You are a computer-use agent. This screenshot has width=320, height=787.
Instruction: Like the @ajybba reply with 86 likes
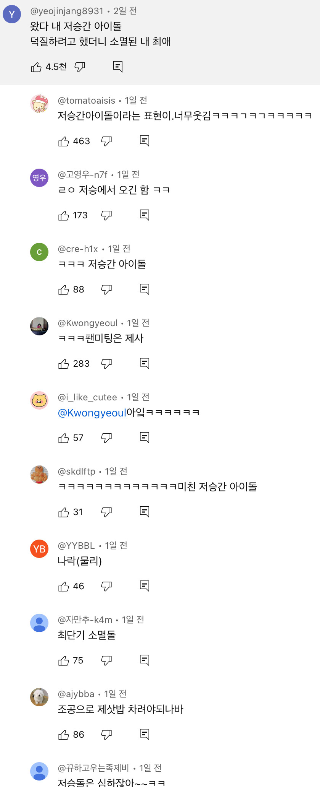tap(64, 735)
